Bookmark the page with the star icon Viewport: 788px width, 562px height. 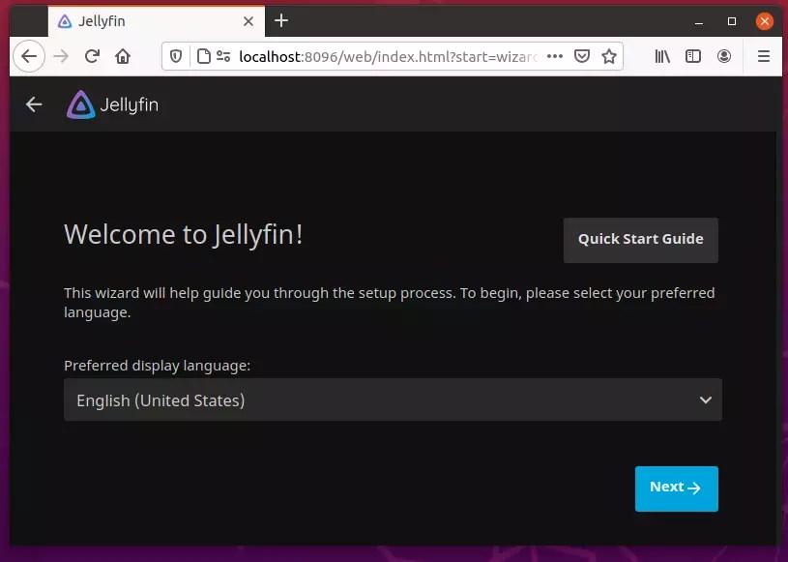pos(609,56)
